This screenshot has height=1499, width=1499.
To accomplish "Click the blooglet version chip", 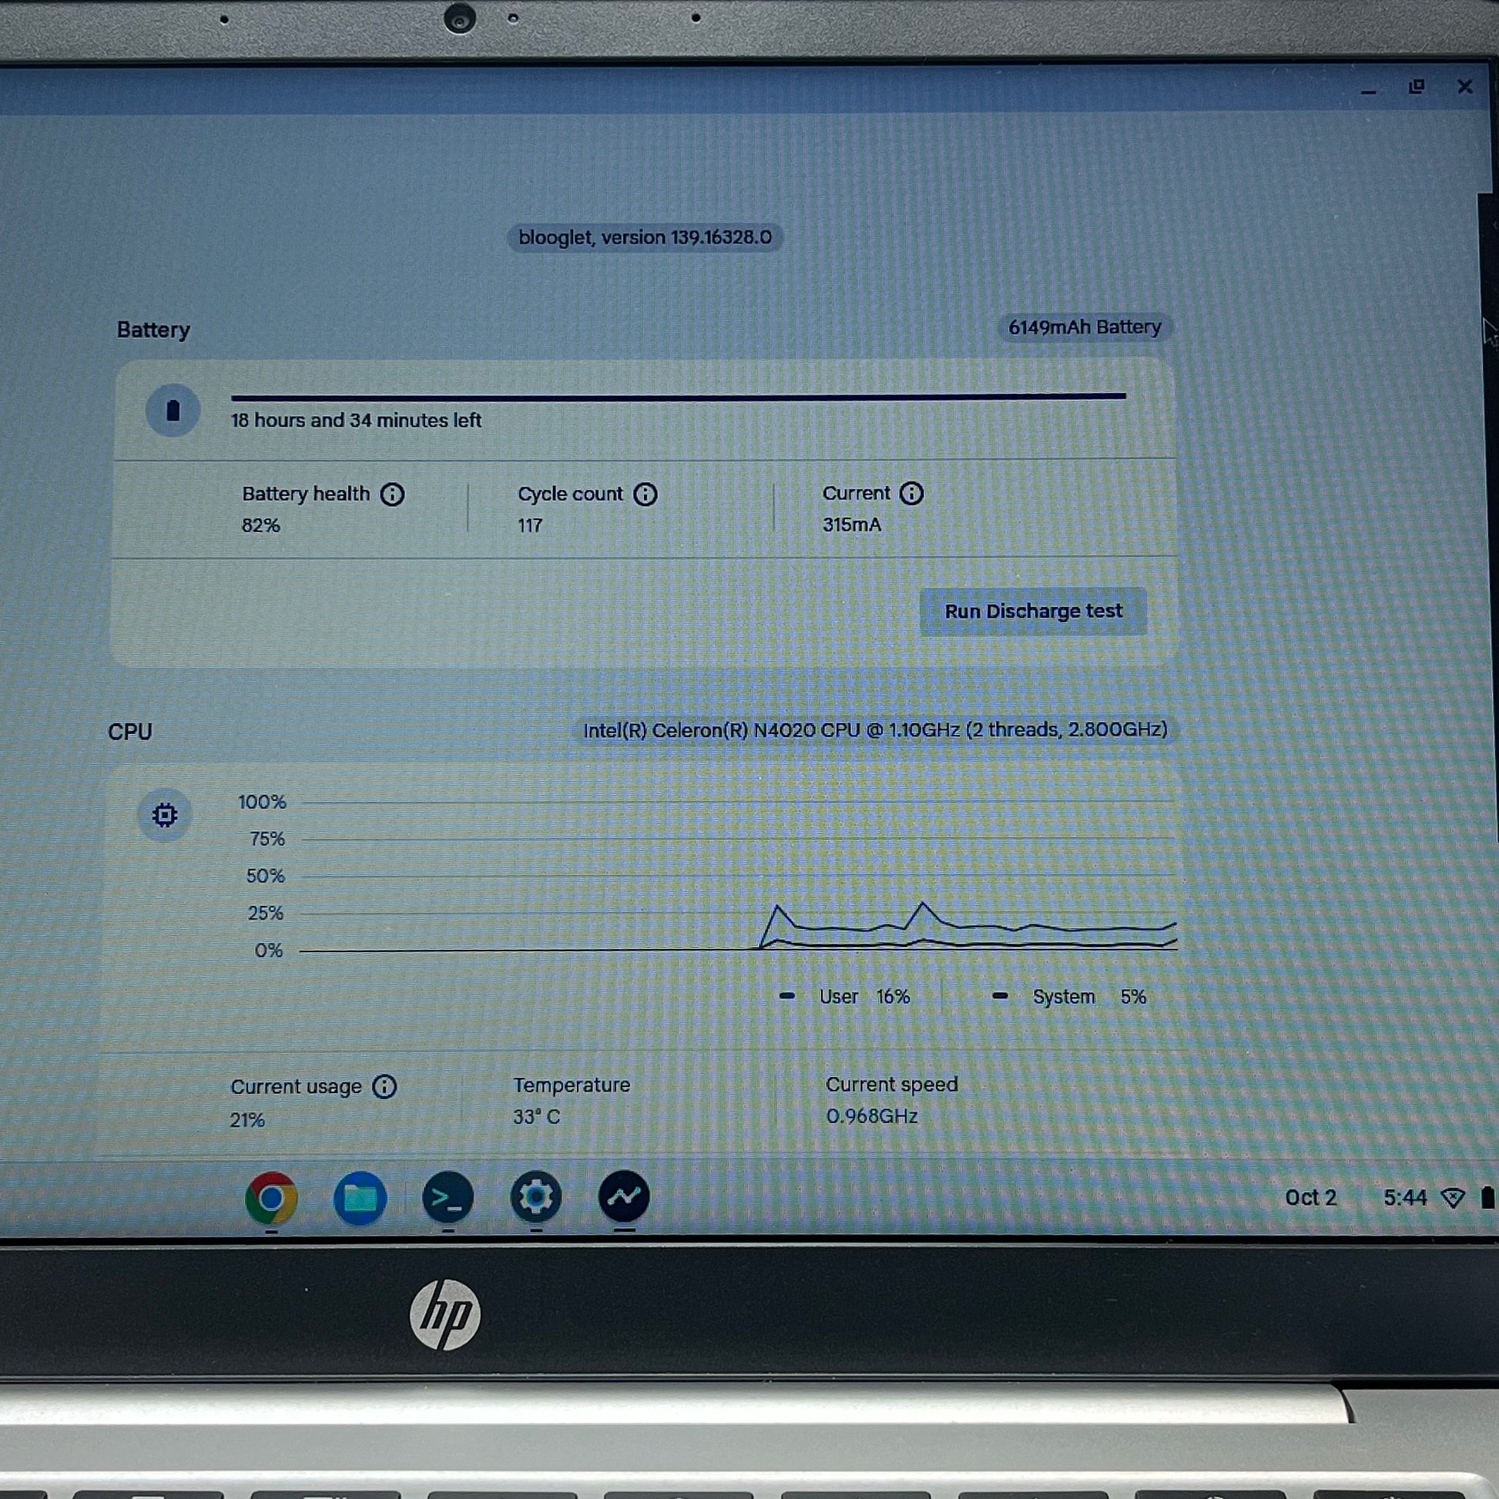I will (645, 237).
